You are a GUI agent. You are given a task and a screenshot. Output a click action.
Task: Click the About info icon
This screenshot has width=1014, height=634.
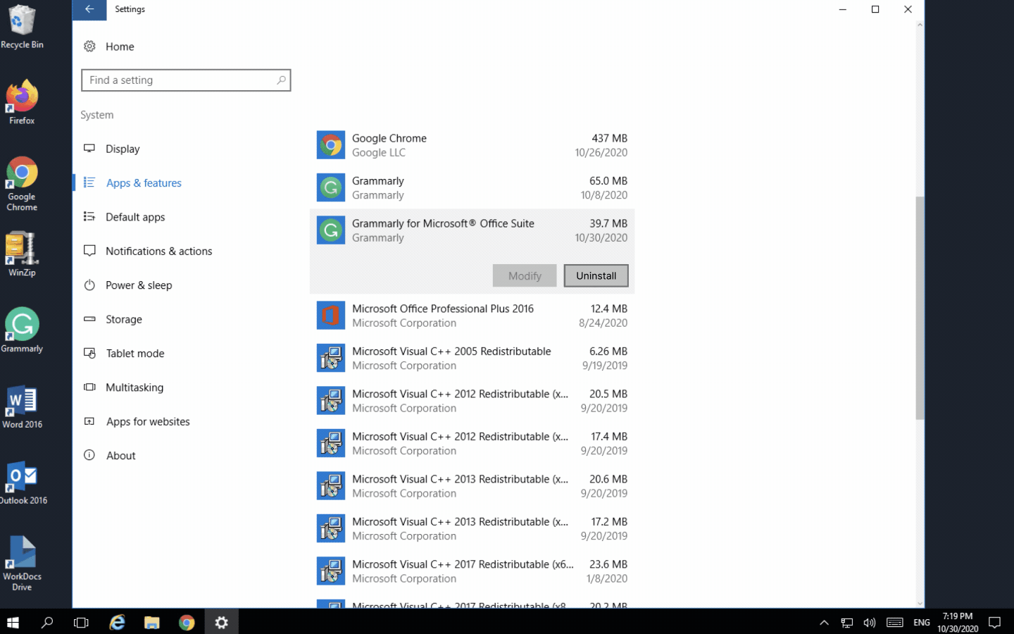point(89,455)
